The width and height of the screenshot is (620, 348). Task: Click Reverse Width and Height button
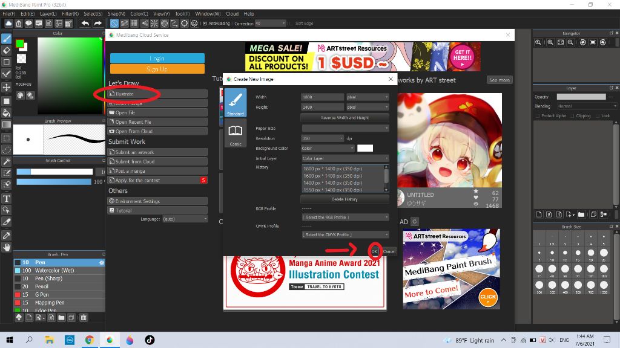(x=345, y=118)
